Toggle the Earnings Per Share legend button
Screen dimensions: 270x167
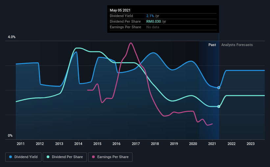coord(110,157)
